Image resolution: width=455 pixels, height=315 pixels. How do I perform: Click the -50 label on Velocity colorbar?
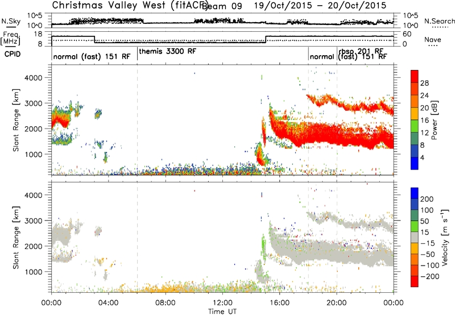click(x=428, y=254)
